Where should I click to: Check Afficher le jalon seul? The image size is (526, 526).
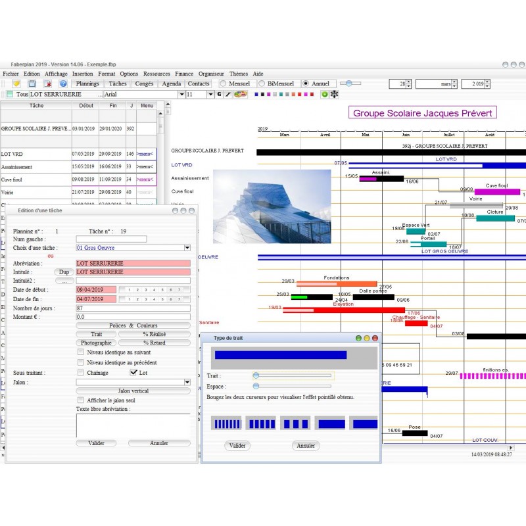80,400
